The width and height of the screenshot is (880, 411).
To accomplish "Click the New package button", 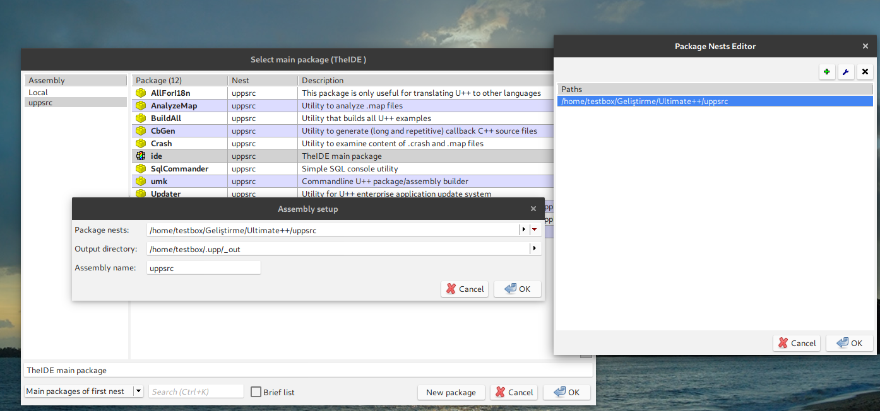I will tap(451, 392).
